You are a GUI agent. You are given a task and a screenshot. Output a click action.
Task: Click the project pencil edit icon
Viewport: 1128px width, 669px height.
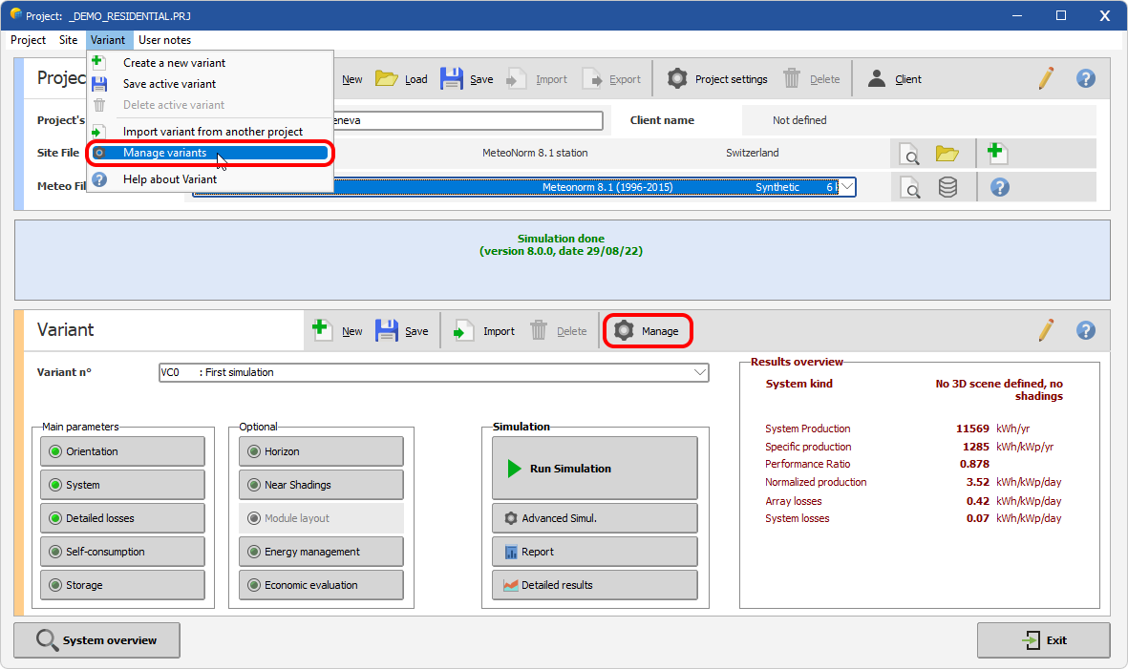point(1046,78)
